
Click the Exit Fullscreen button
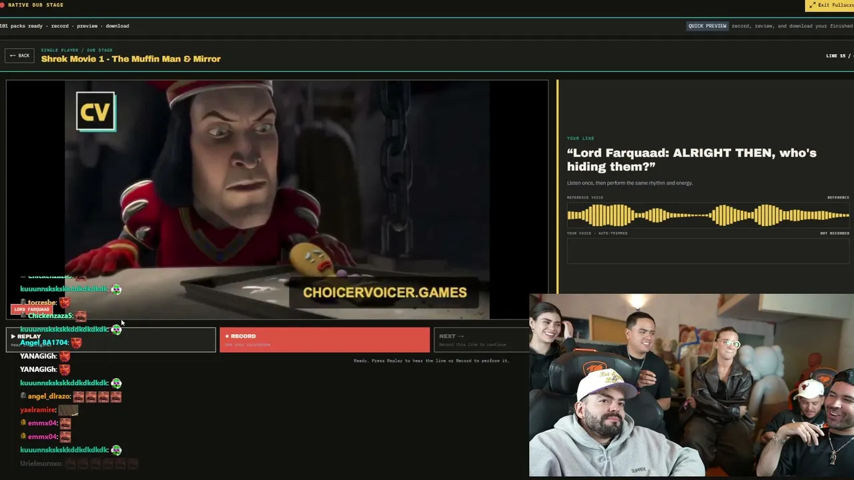point(830,5)
